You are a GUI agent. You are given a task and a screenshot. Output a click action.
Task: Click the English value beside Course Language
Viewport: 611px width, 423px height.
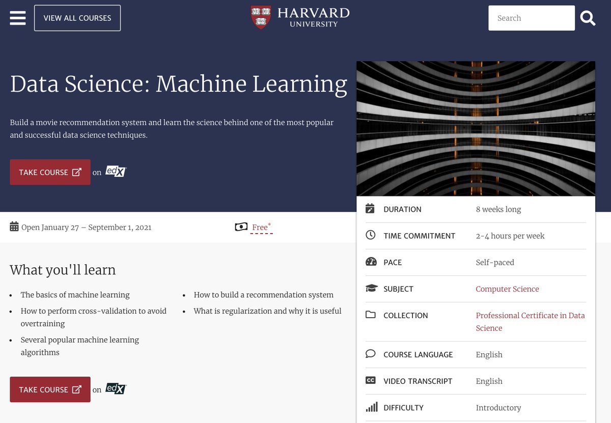[x=489, y=354]
